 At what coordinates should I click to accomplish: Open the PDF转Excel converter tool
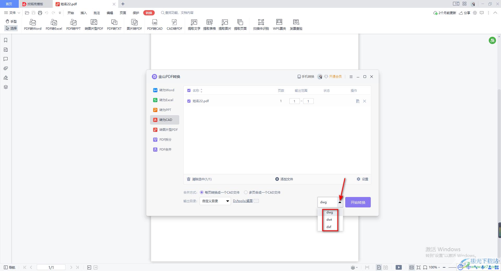pyautogui.click(x=54, y=25)
